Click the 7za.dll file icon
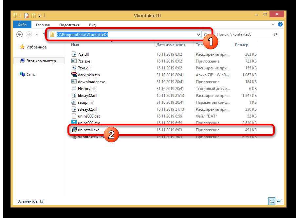 coord(74,54)
